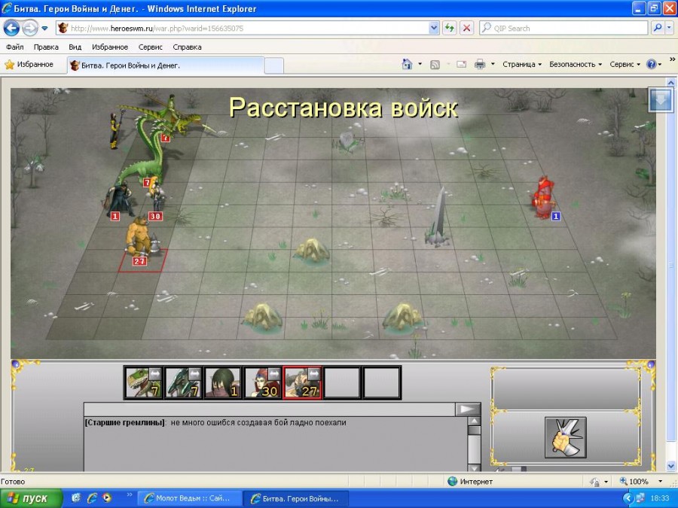This screenshot has width=678, height=508.
Task: Open the recent pages dropdown arrow
Action: [44, 29]
